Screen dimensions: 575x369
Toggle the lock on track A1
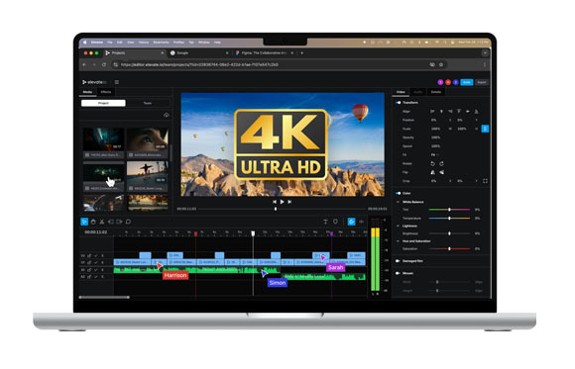point(89,270)
